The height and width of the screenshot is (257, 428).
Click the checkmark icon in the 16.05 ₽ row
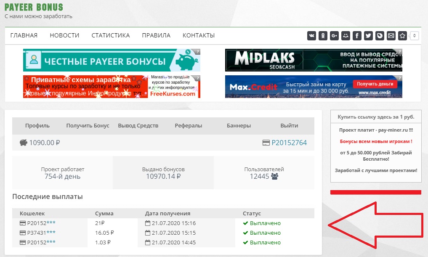[245, 233]
